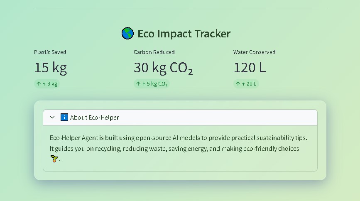Click the 120 L water value
The image size is (360, 201).
250,68
